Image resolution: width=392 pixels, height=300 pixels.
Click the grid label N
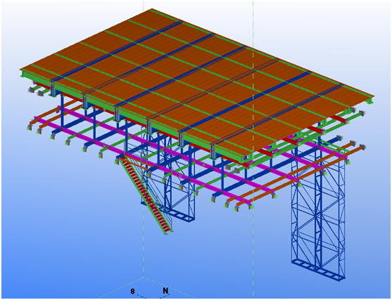165,291
